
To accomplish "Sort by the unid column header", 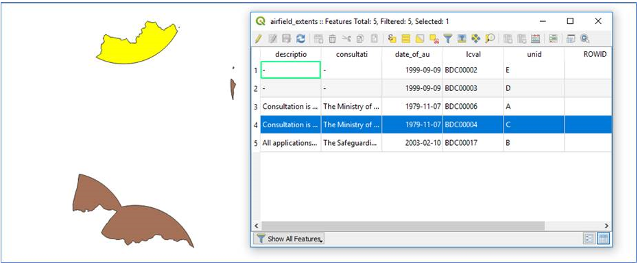I will click(534, 54).
